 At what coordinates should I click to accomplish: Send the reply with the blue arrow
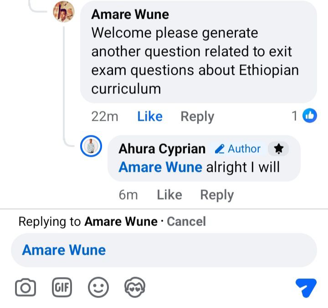[306, 287]
